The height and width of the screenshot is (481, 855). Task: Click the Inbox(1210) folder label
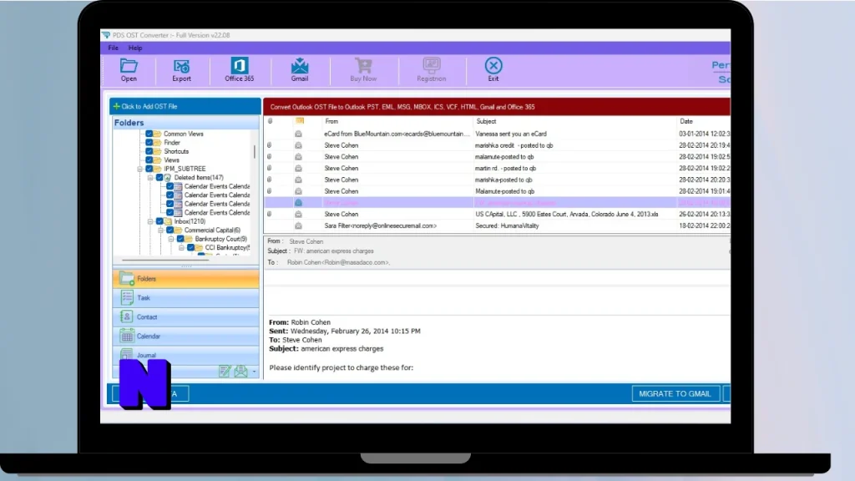coord(190,221)
